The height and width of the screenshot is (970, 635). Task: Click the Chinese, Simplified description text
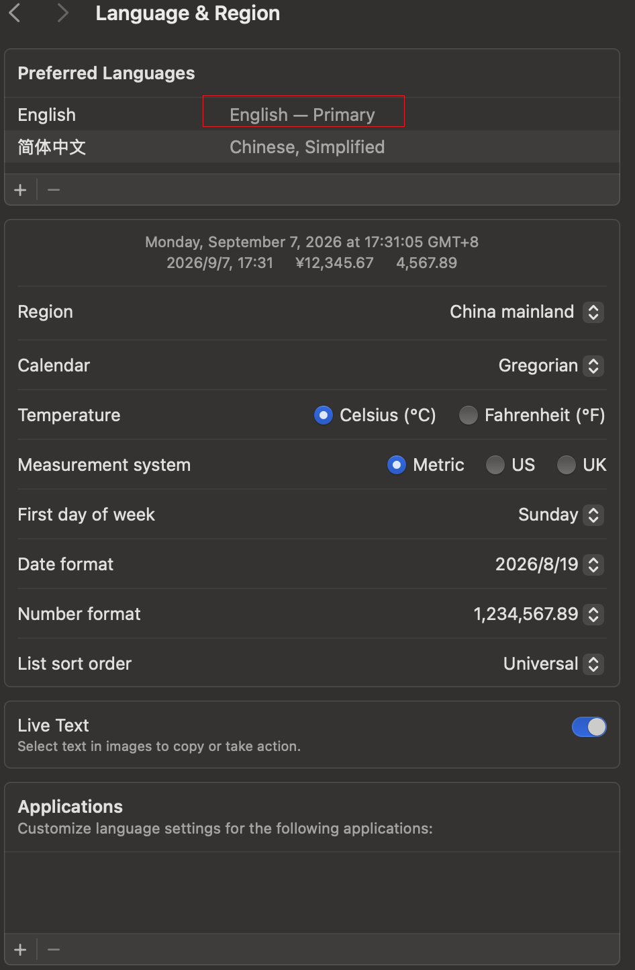point(307,147)
